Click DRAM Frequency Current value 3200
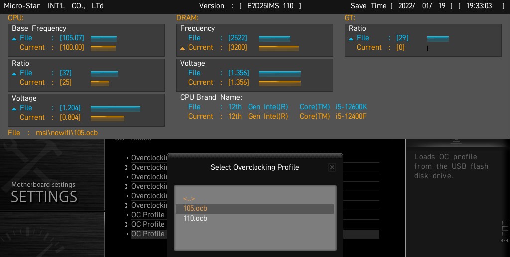Screen dimensions: 510x257 click(238, 47)
